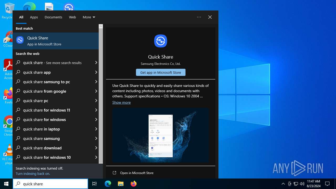
Task: Click the Open in Microsoft Store icon
Action: pos(114,173)
